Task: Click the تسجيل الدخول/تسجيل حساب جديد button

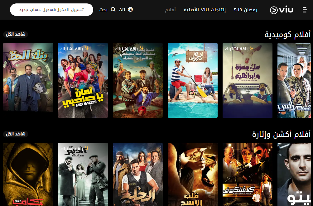Action: click(51, 10)
